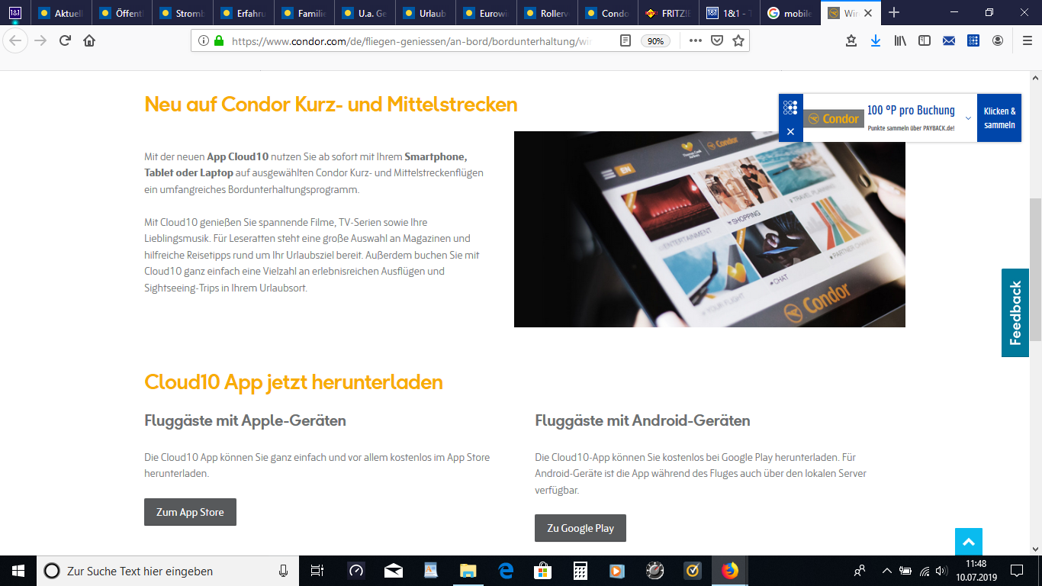Viewport: 1042px width, 586px height.
Task: Open Microsoft Edge from taskbar
Action: pos(506,571)
